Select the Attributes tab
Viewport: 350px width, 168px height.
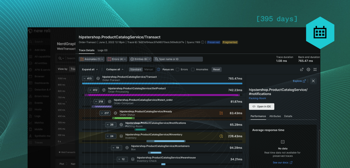coord(275,116)
